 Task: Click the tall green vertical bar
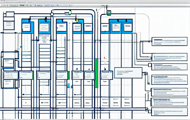tap(96, 73)
